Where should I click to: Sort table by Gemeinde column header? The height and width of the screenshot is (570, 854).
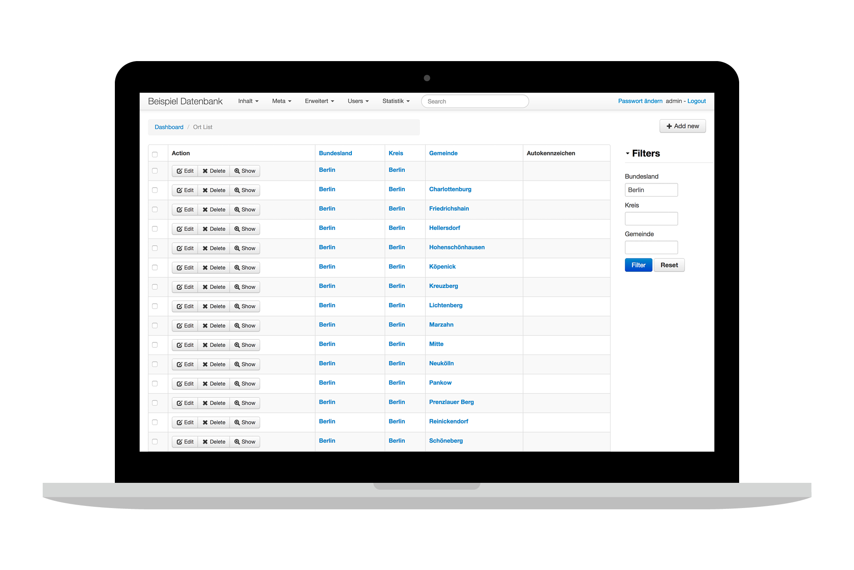tap(443, 153)
